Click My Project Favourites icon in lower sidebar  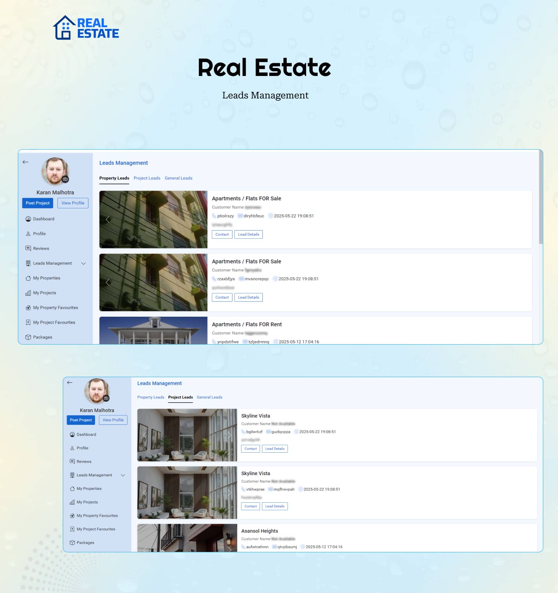(72, 529)
